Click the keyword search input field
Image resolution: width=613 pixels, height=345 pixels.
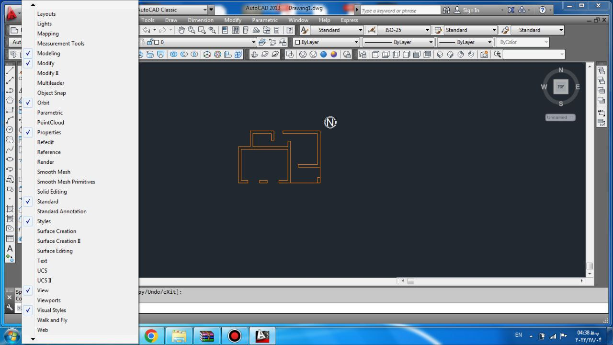pyautogui.click(x=400, y=10)
